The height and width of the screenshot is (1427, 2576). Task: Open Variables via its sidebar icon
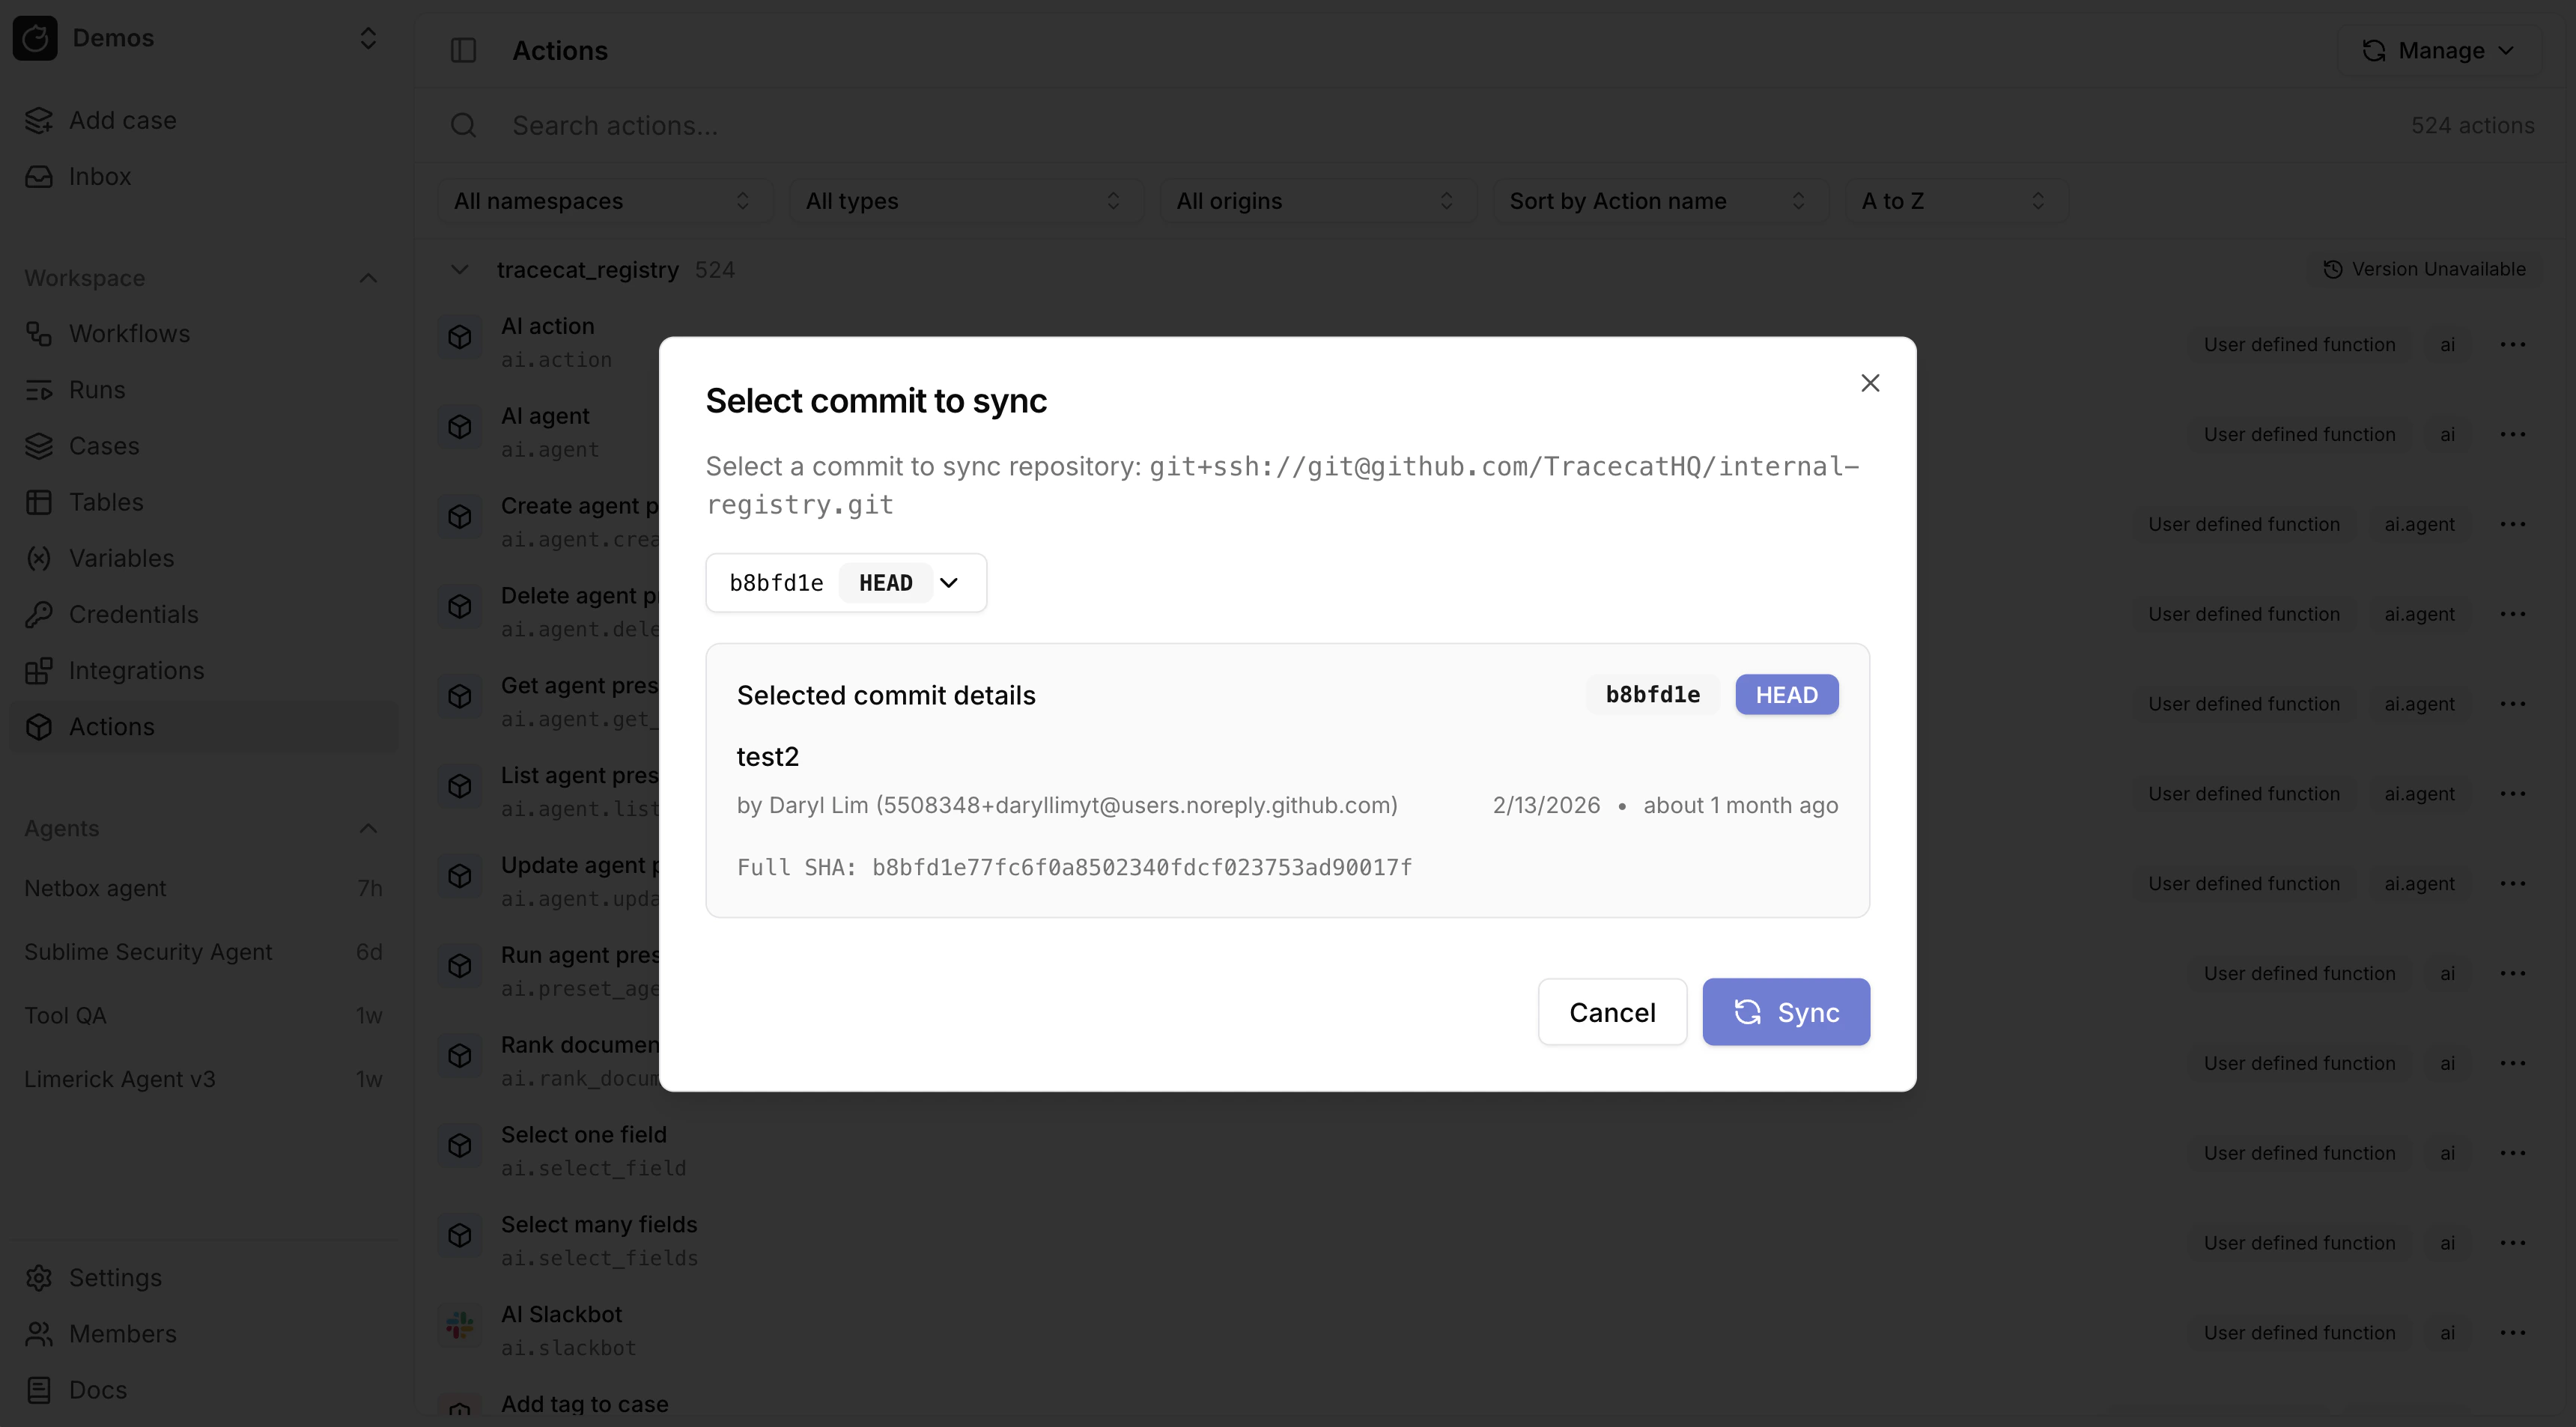coord(39,558)
